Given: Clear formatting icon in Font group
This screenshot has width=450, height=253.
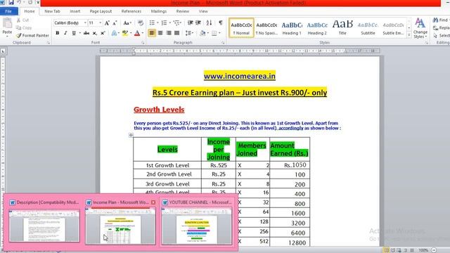Looking at the screenshot, I should (141, 23).
